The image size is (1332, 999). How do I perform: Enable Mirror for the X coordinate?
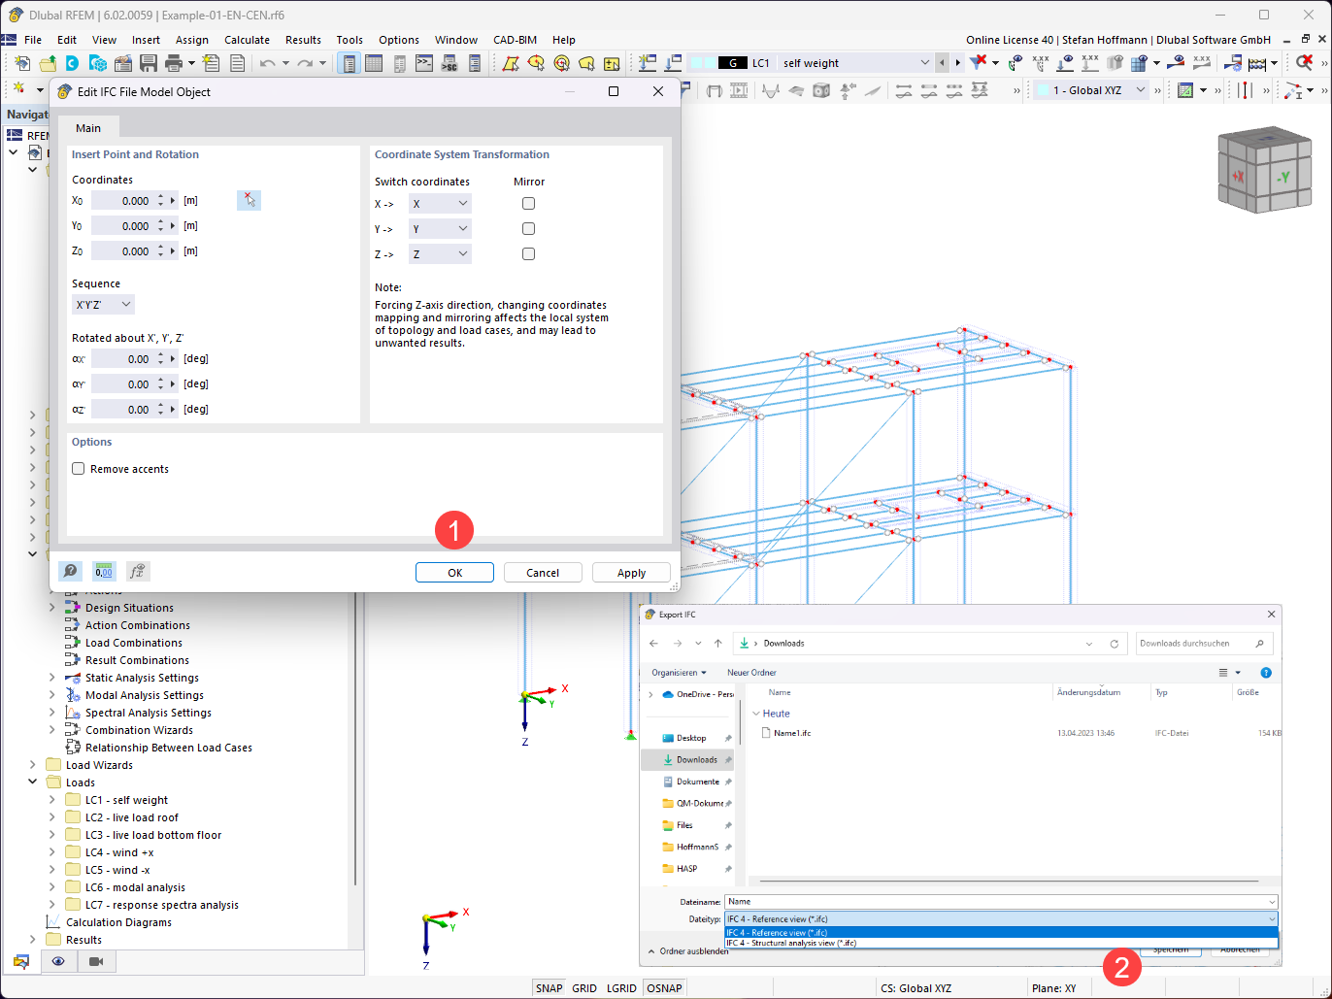pyautogui.click(x=528, y=203)
